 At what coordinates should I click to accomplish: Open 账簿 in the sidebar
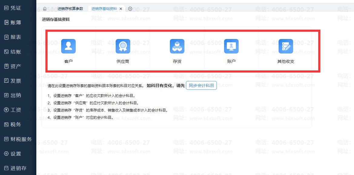pos(16,22)
